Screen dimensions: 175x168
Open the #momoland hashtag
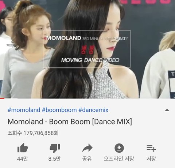coord(24,110)
